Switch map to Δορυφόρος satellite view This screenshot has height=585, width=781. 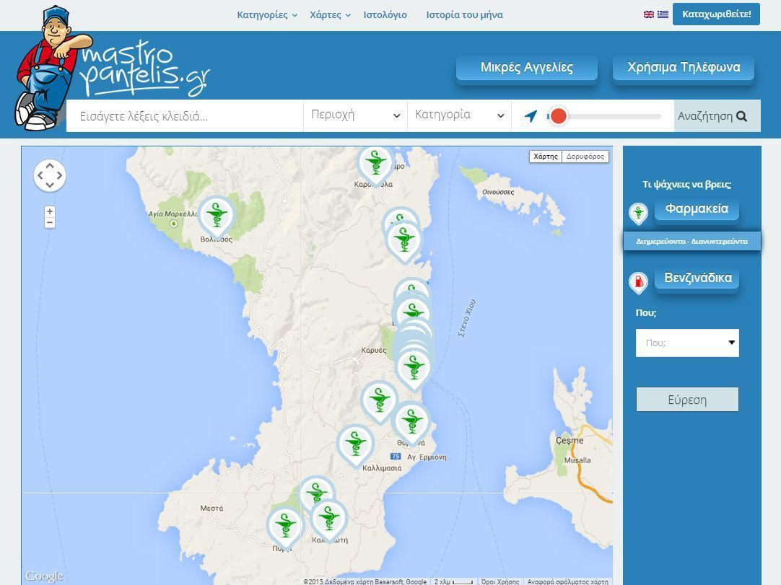[585, 157]
